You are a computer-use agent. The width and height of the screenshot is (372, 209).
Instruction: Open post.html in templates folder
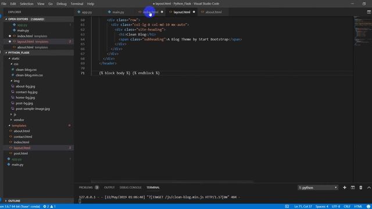coord(21,153)
